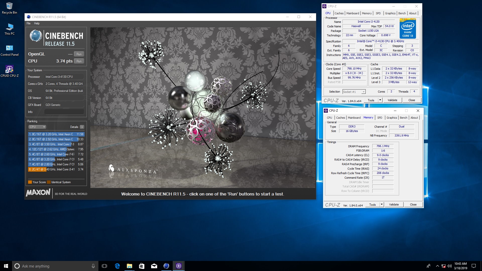Open Task View from taskbar
Image resolution: width=482 pixels, height=271 pixels.
pyautogui.click(x=104, y=266)
